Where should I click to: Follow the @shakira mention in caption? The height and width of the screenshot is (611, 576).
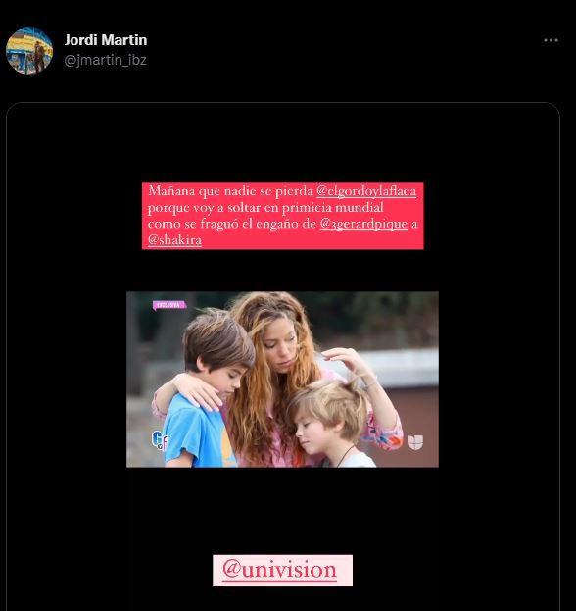coord(174,239)
